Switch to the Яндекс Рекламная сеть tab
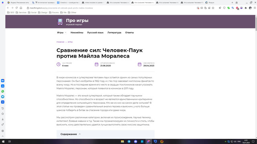This screenshot has width=257, height=144. [x=18, y=3]
